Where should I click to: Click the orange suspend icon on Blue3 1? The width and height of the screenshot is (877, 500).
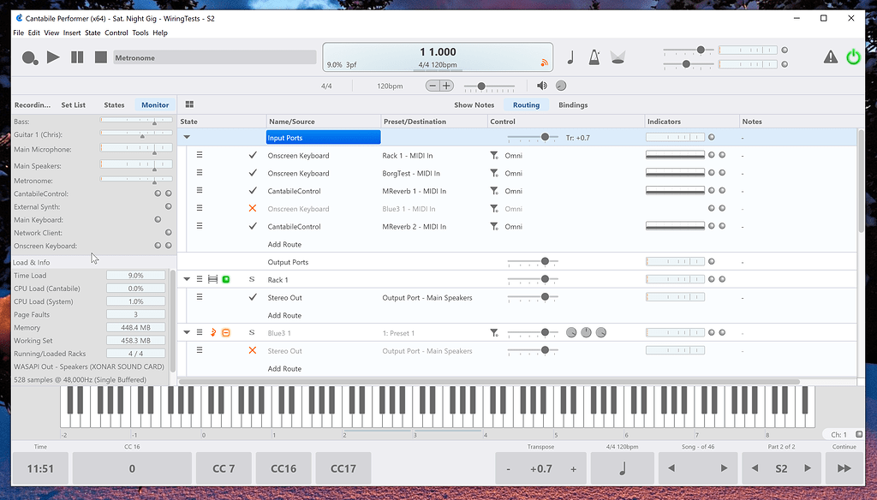226,333
